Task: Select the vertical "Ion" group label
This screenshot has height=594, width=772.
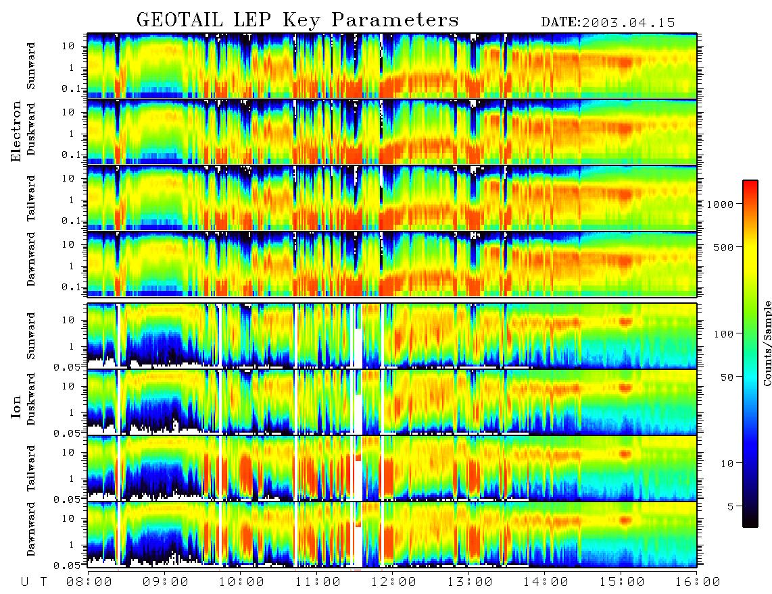Action: (x=16, y=407)
